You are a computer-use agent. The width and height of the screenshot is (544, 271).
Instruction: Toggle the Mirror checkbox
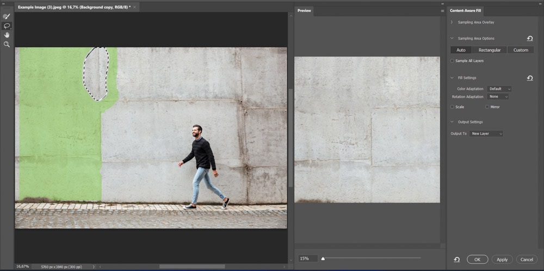coord(487,107)
